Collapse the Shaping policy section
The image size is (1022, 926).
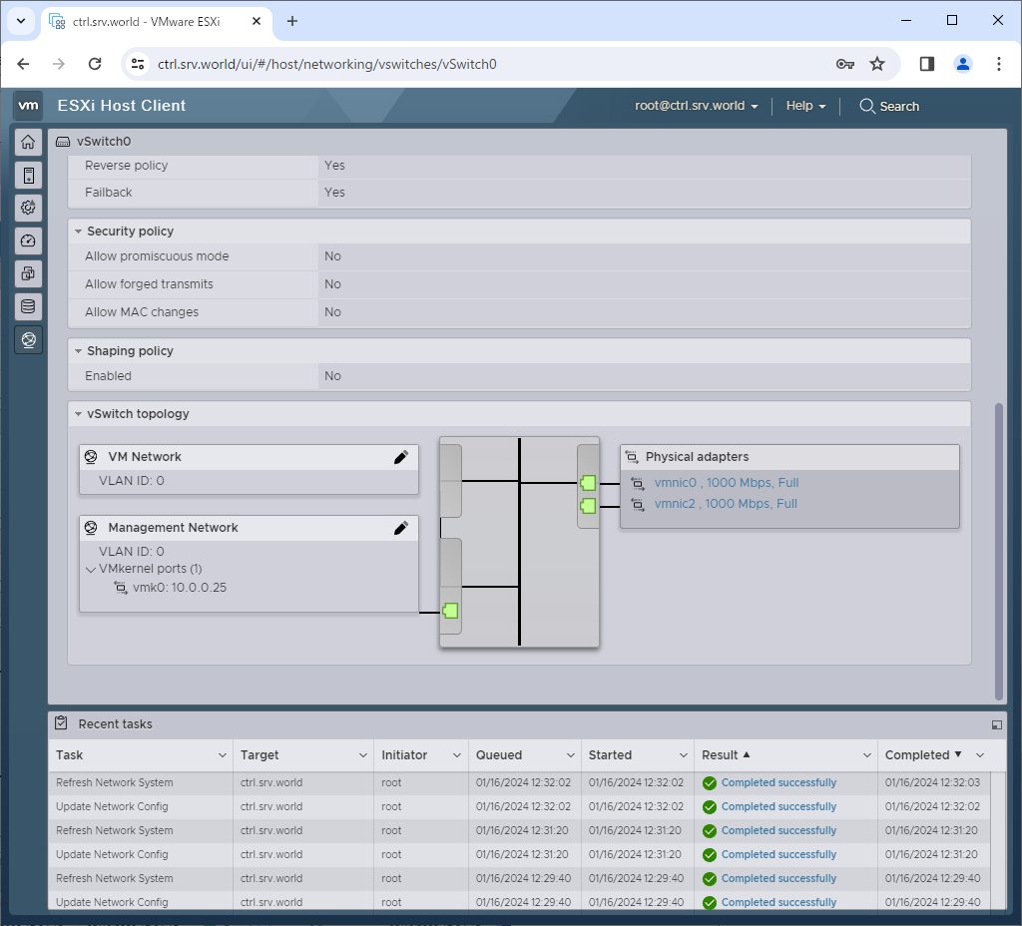pyautogui.click(x=78, y=351)
